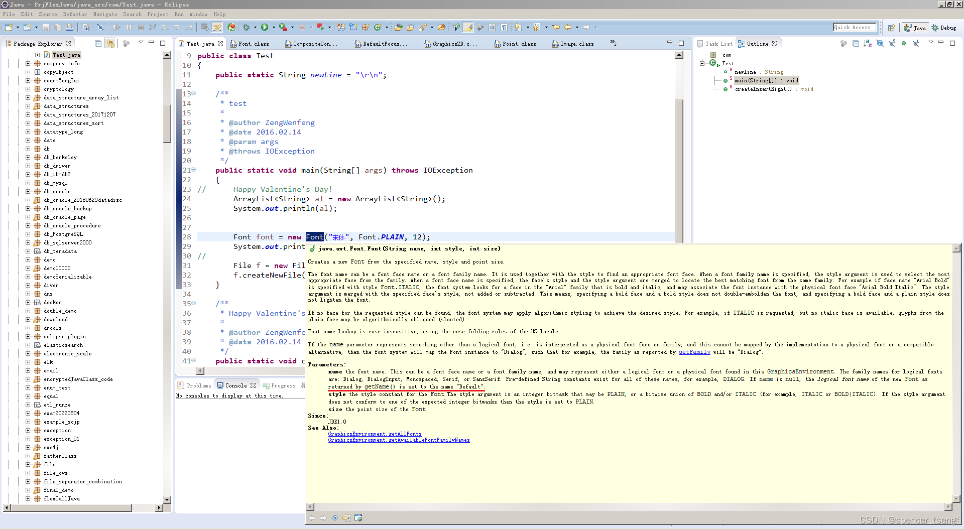964x530 pixels.
Task: Open the Run button dropdown arrow
Action: [x=274, y=28]
